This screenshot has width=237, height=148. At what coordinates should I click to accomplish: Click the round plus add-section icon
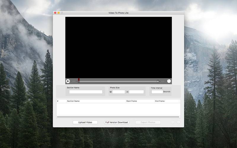click(173, 122)
